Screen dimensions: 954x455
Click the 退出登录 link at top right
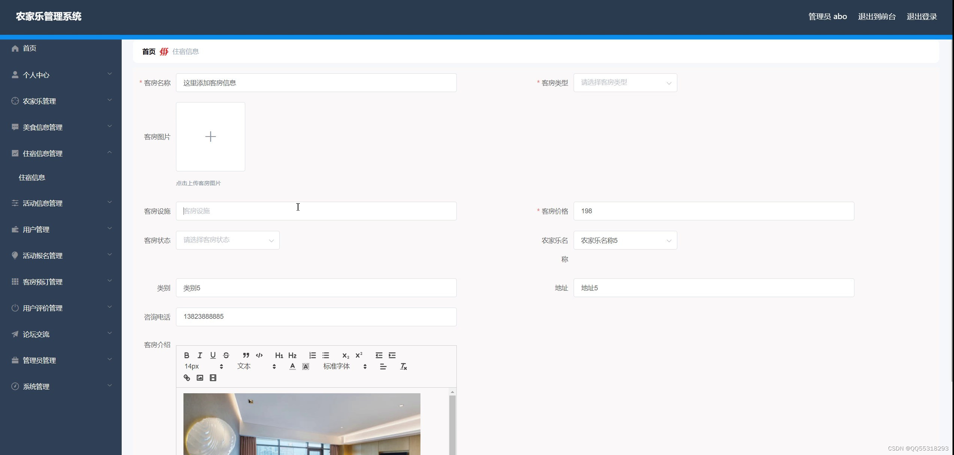coord(922,16)
